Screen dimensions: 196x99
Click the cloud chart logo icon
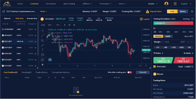pos(50,60)
